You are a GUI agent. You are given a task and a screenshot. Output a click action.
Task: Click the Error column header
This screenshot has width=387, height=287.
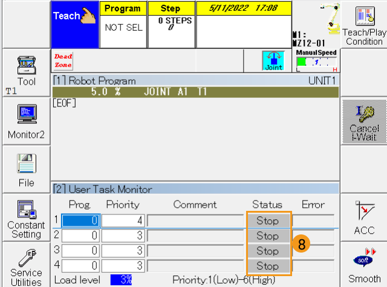tap(313, 204)
